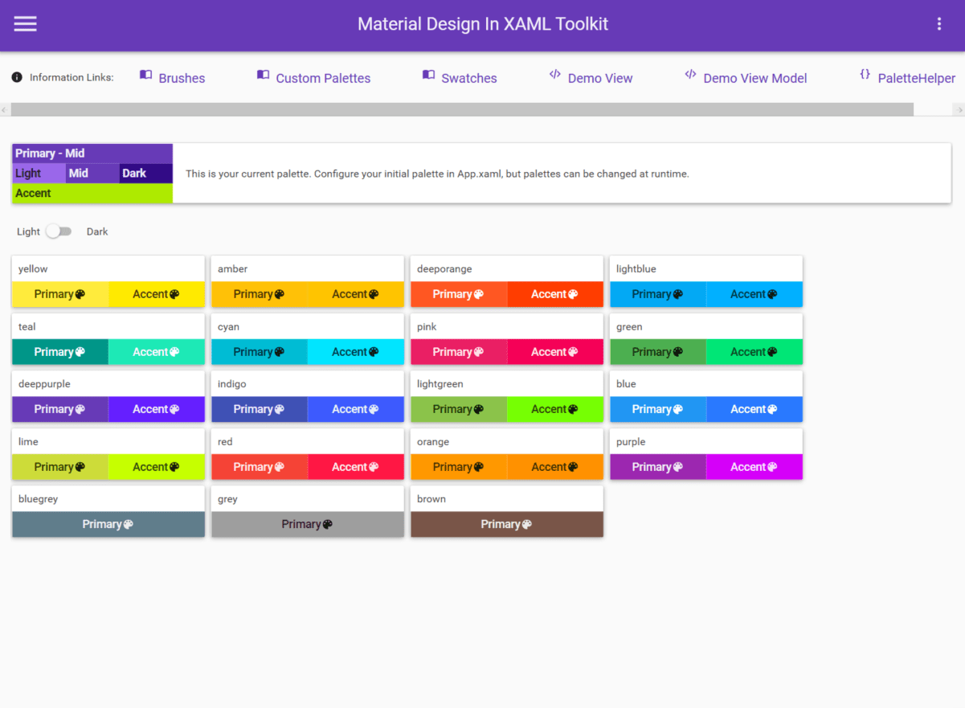Apply the lime Accent color
This screenshot has height=708, width=965.
coord(157,467)
